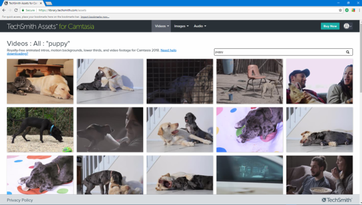
Task: Go back using the browser back arrow
Action: click(x=4, y=10)
